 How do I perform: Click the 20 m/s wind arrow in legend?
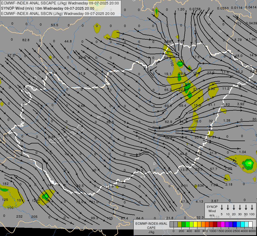point(234,207)
